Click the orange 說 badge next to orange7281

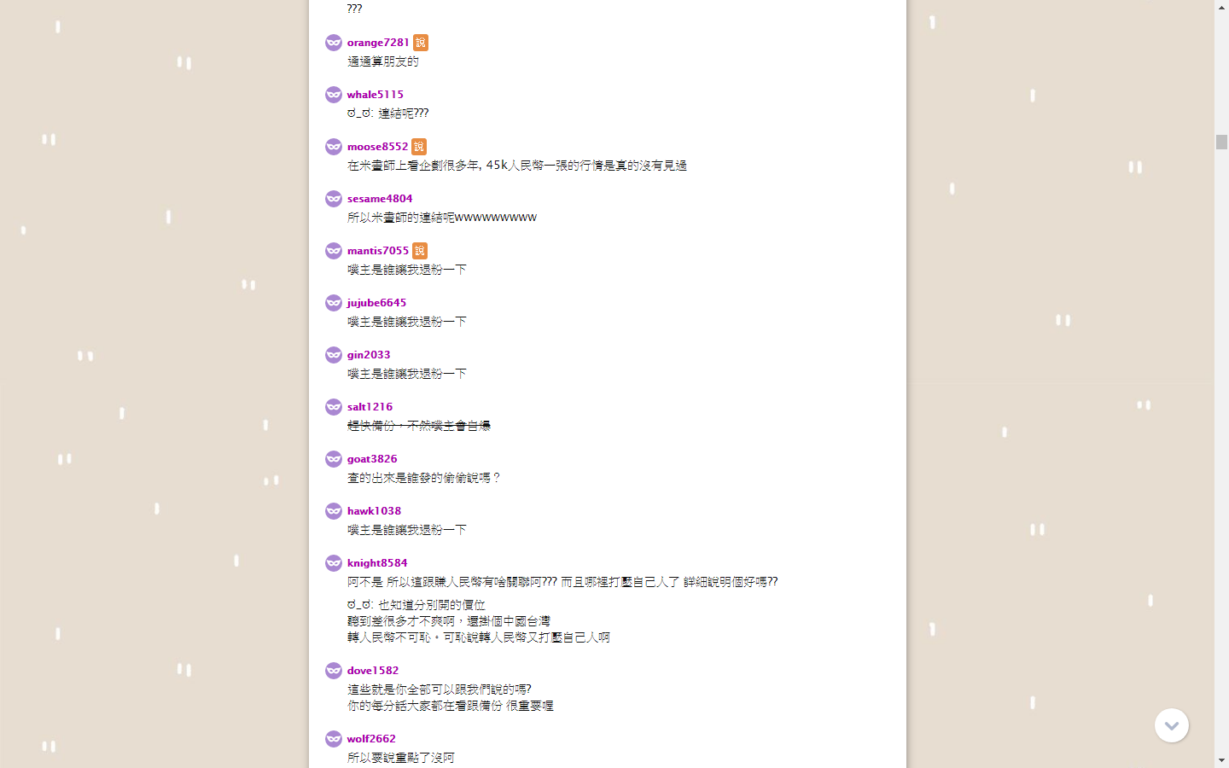421,43
